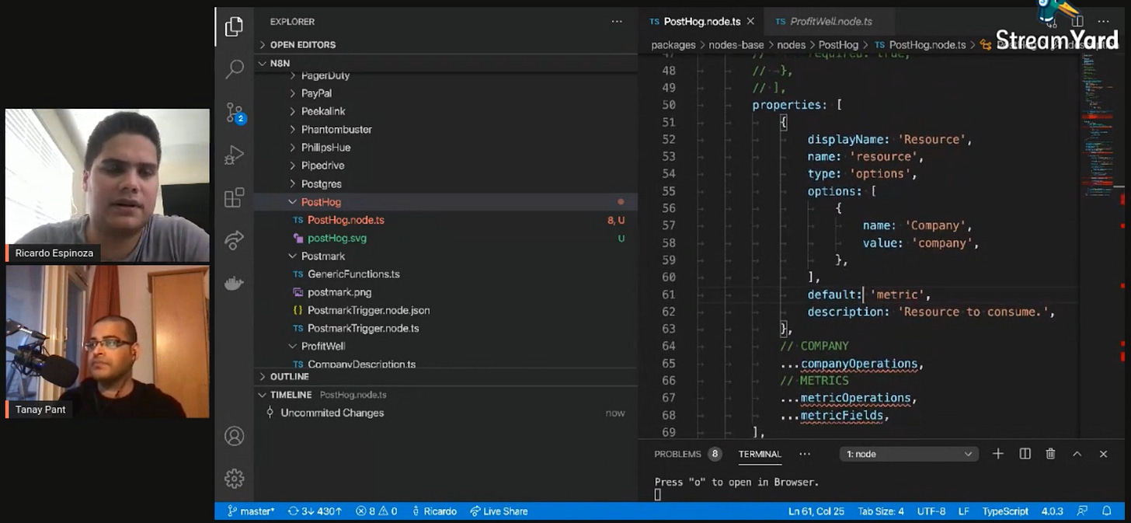The height and width of the screenshot is (523, 1131).
Task: Change 'Tab Size: 4' indentation setting
Action: click(881, 511)
